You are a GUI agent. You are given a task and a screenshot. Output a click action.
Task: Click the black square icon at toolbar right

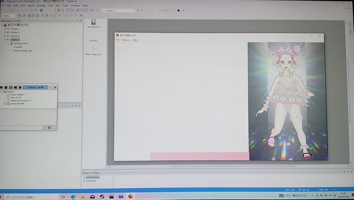(178, 11)
